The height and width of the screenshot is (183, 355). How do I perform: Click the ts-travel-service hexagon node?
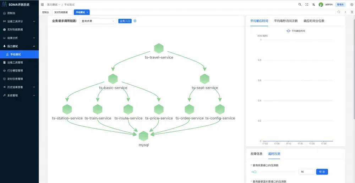159,48
